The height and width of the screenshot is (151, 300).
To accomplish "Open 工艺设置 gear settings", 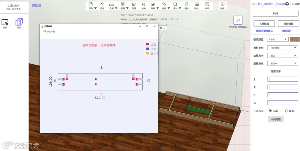I will click(x=292, y=4).
